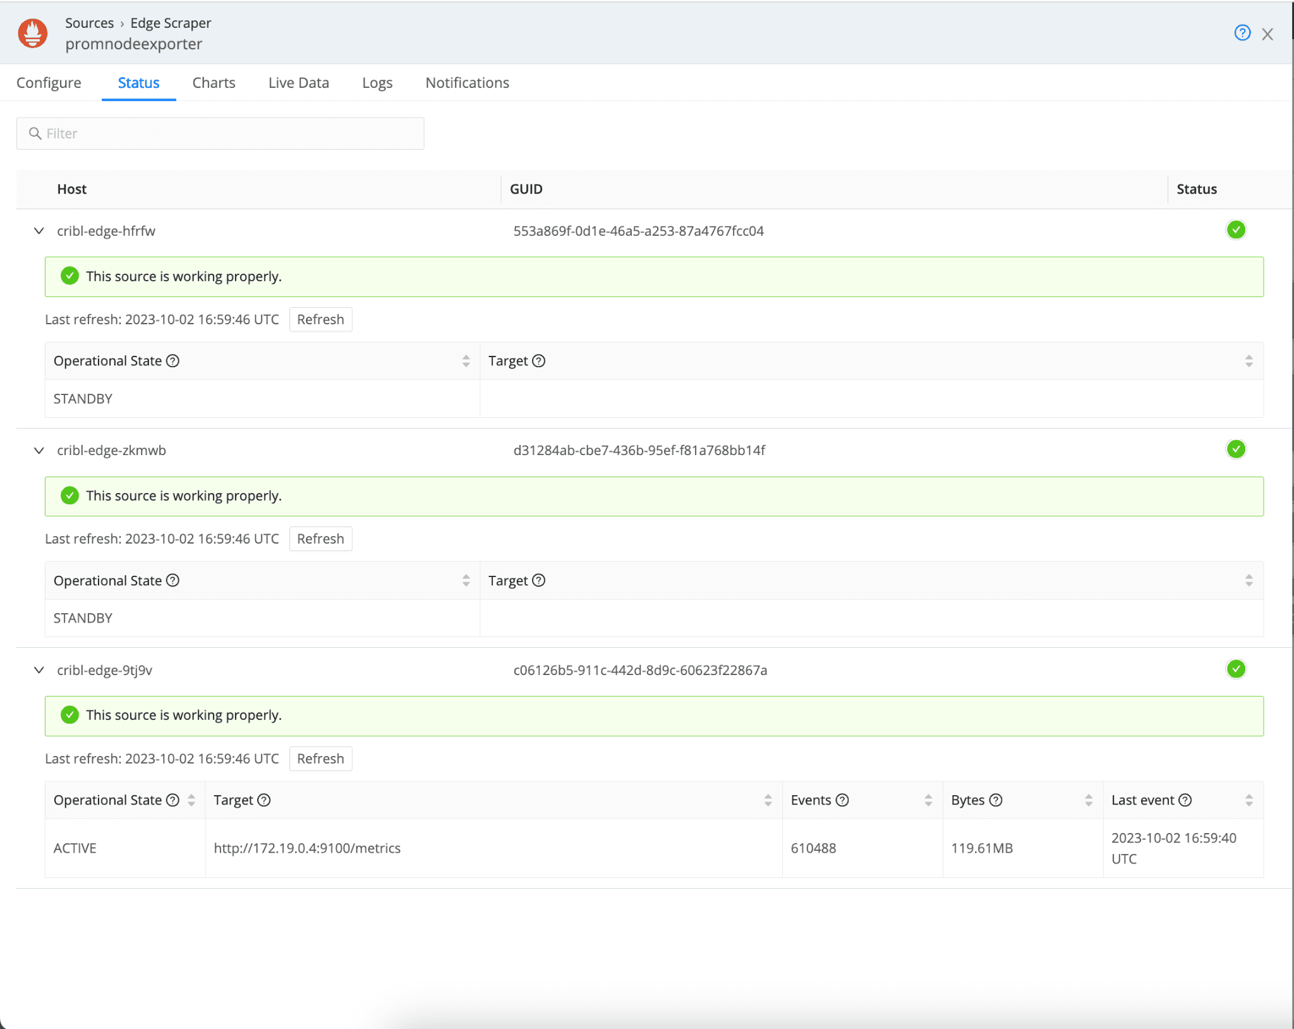Click Operational State help icon under cribl-edge-hfrfw

click(172, 361)
